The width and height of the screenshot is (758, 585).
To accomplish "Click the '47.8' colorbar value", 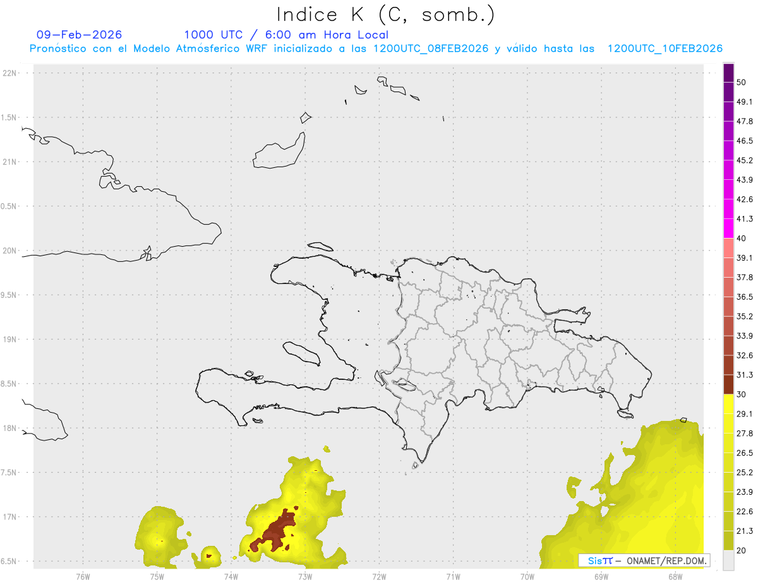I will [745, 121].
